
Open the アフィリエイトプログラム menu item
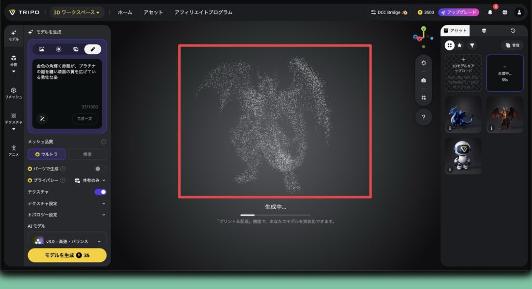click(x=203, y=12)
